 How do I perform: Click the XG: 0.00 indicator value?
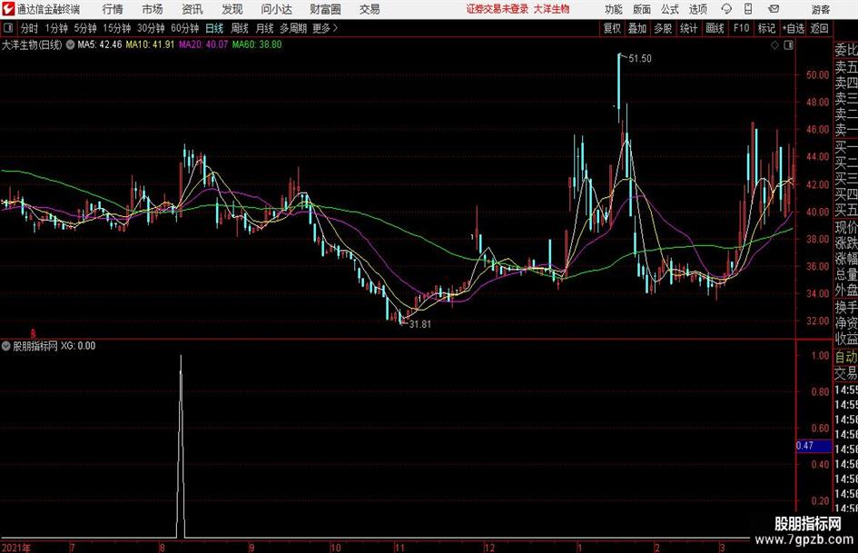[78, 346]
